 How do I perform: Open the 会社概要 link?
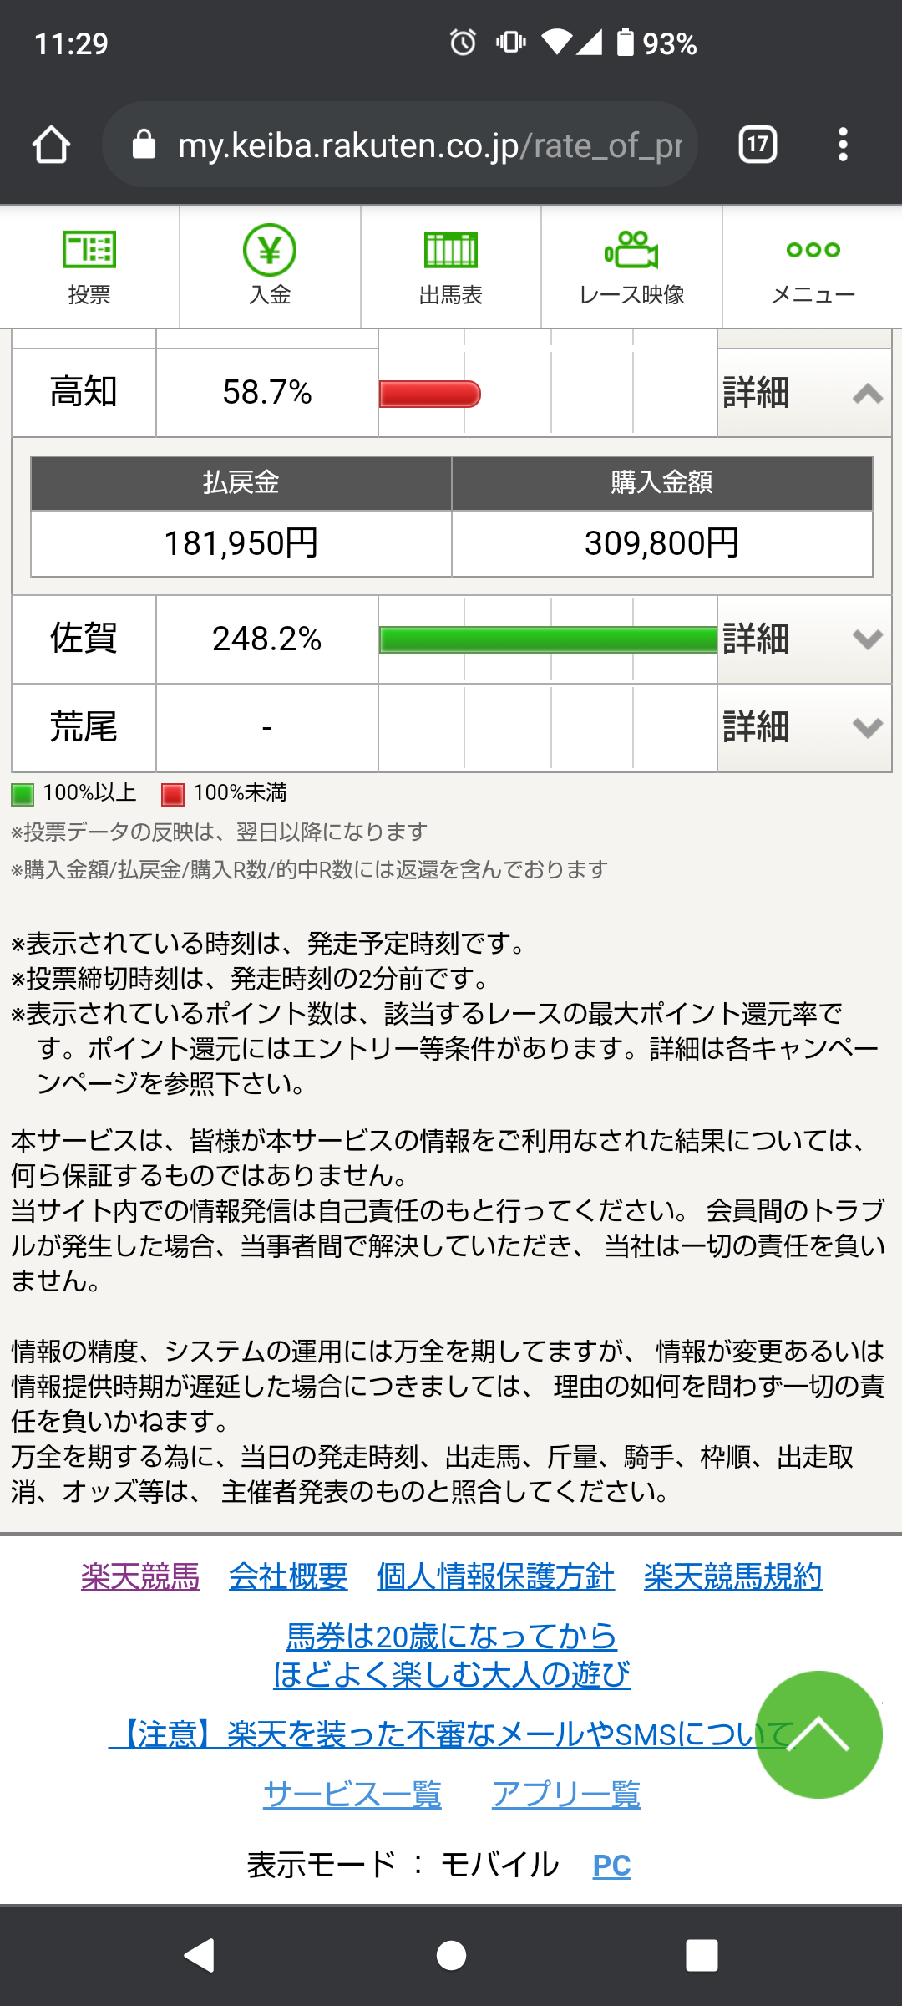point(288,1576)
